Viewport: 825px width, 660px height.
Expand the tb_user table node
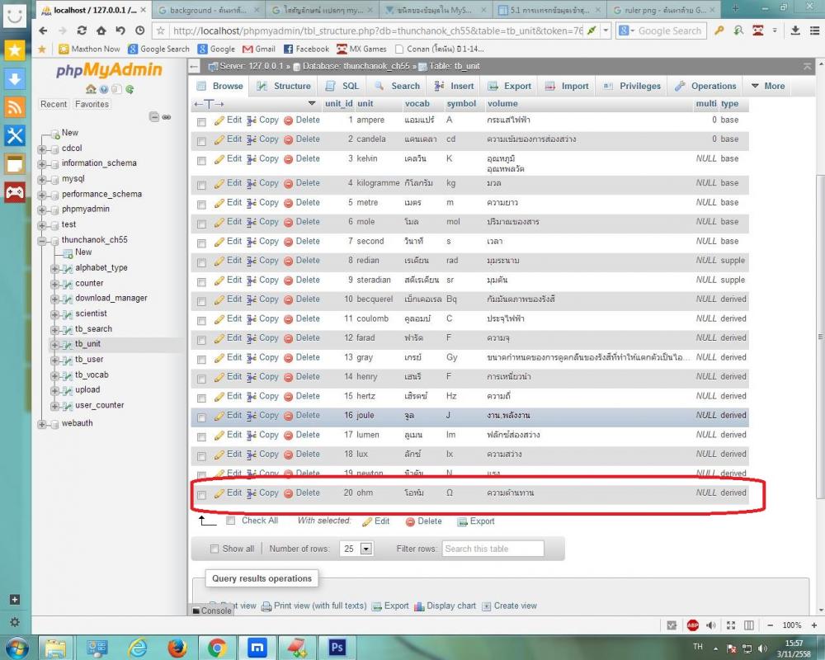click(x=54, y=361)
